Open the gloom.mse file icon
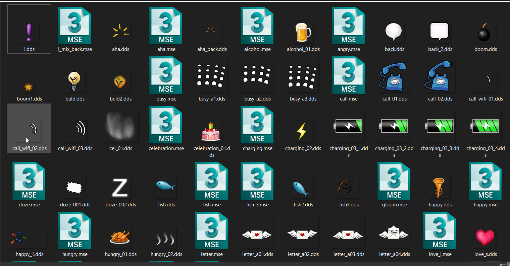Viewport: 510px width, 266px height. click(394, 182)
